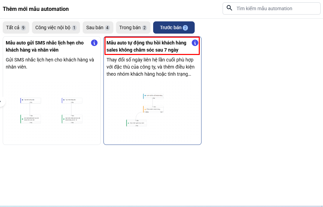Expand the collapsed left side panel arrow
Viewport: 323px width, 207px height.
point(2,101)
